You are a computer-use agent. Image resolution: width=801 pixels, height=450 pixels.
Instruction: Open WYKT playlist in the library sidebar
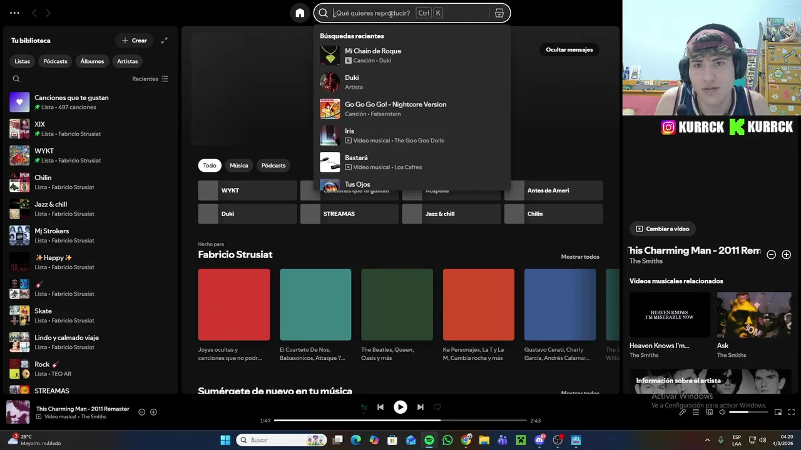click(x=89, y=155)
